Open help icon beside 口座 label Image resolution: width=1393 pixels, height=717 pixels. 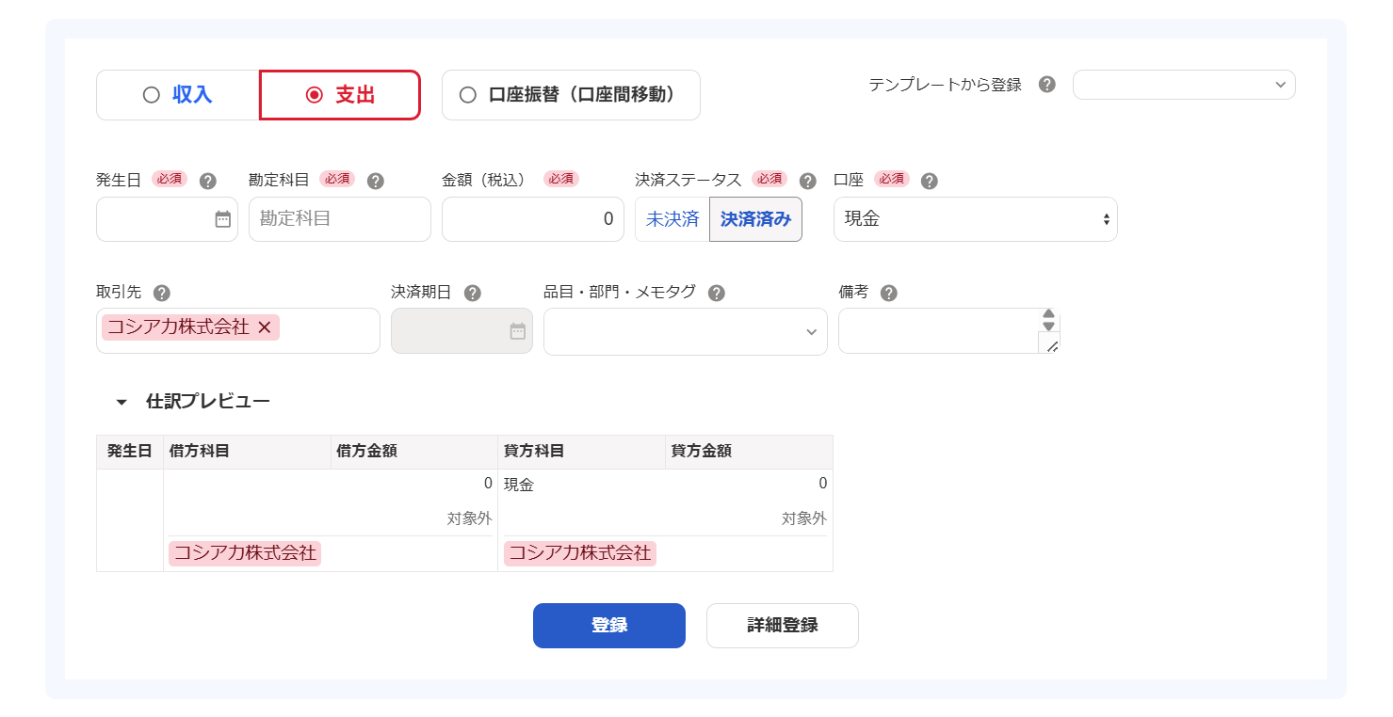929,181
